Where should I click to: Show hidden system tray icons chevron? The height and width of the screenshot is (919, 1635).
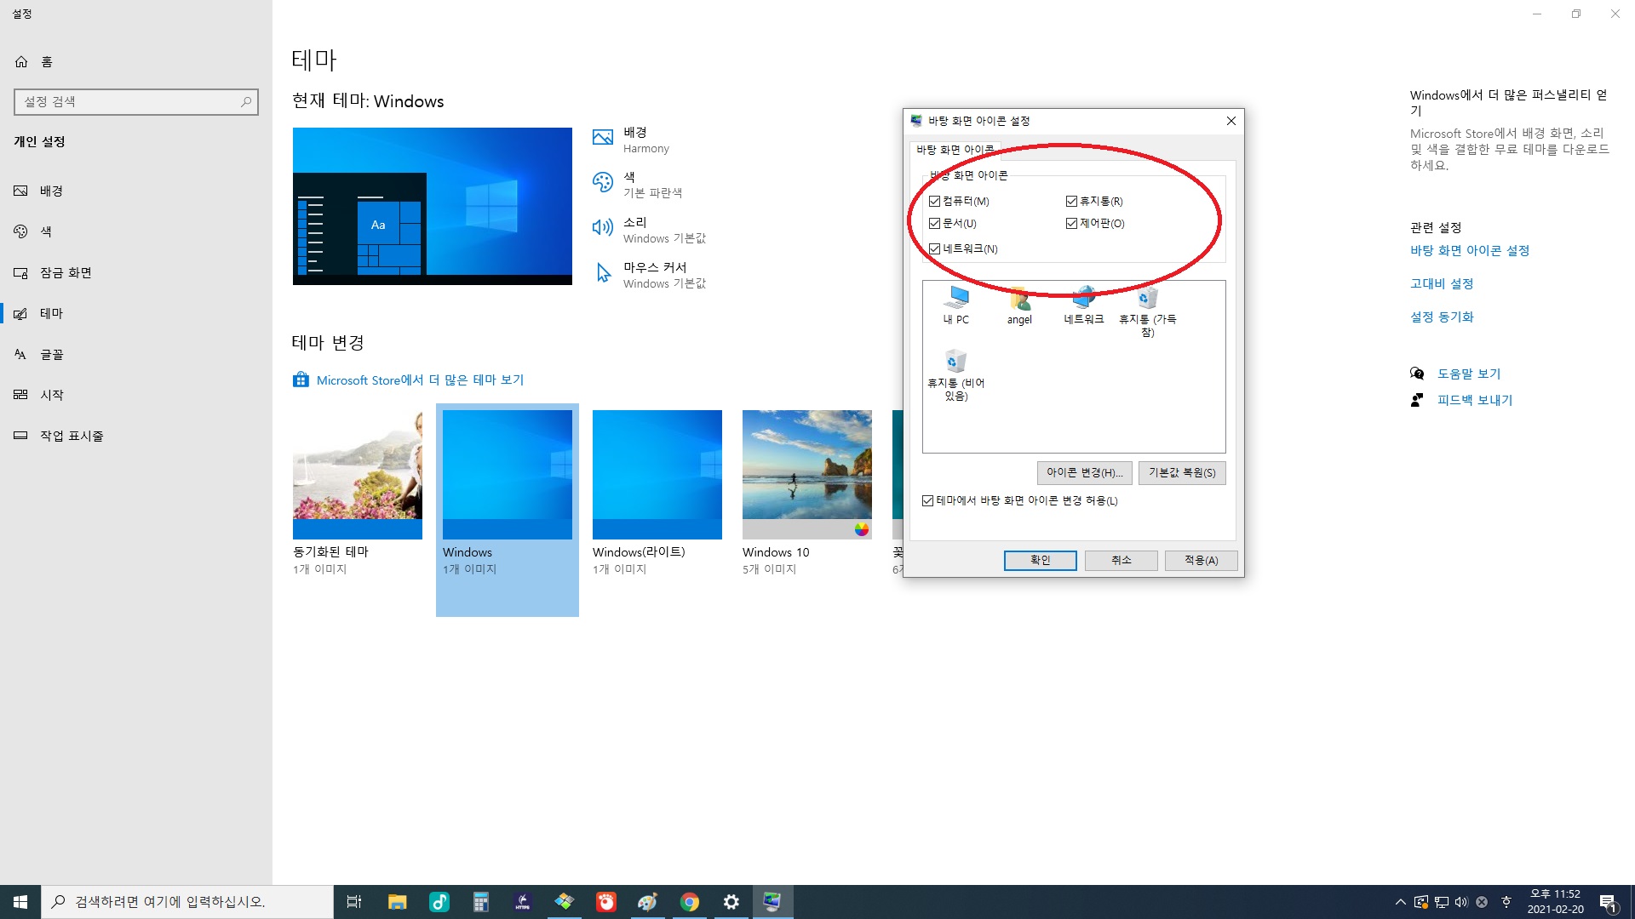[1400, 902]
